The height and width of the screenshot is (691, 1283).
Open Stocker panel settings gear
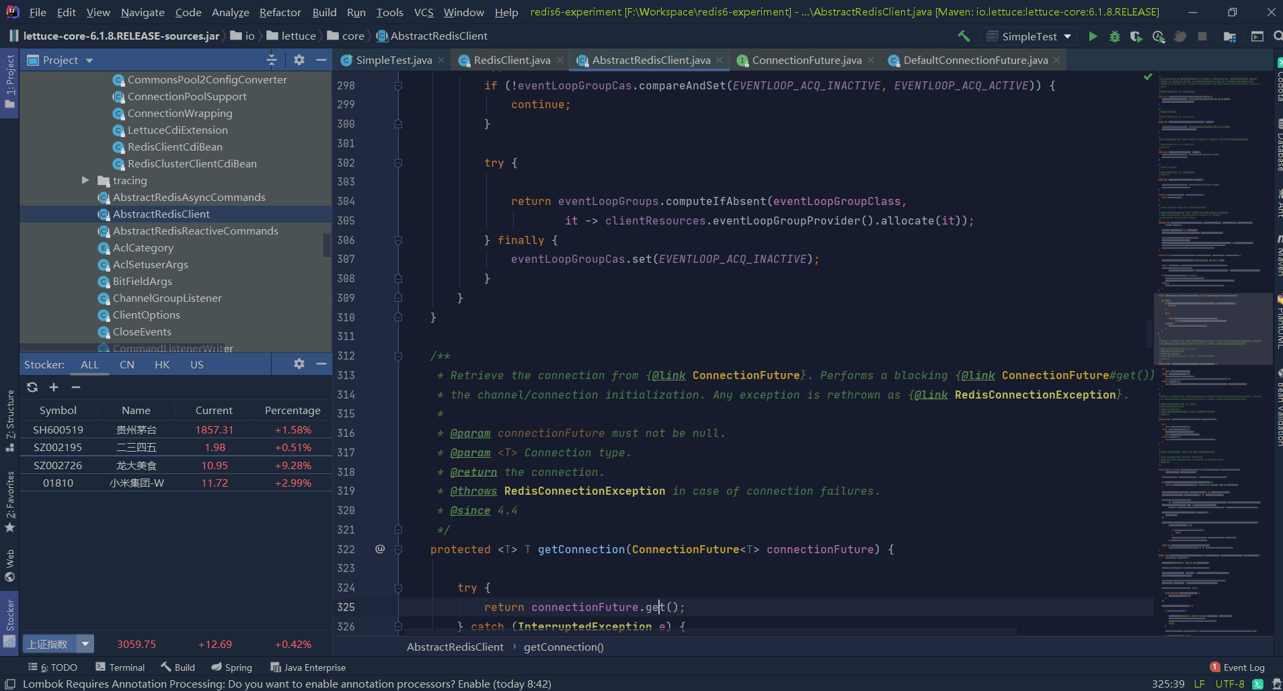[299, 364]
